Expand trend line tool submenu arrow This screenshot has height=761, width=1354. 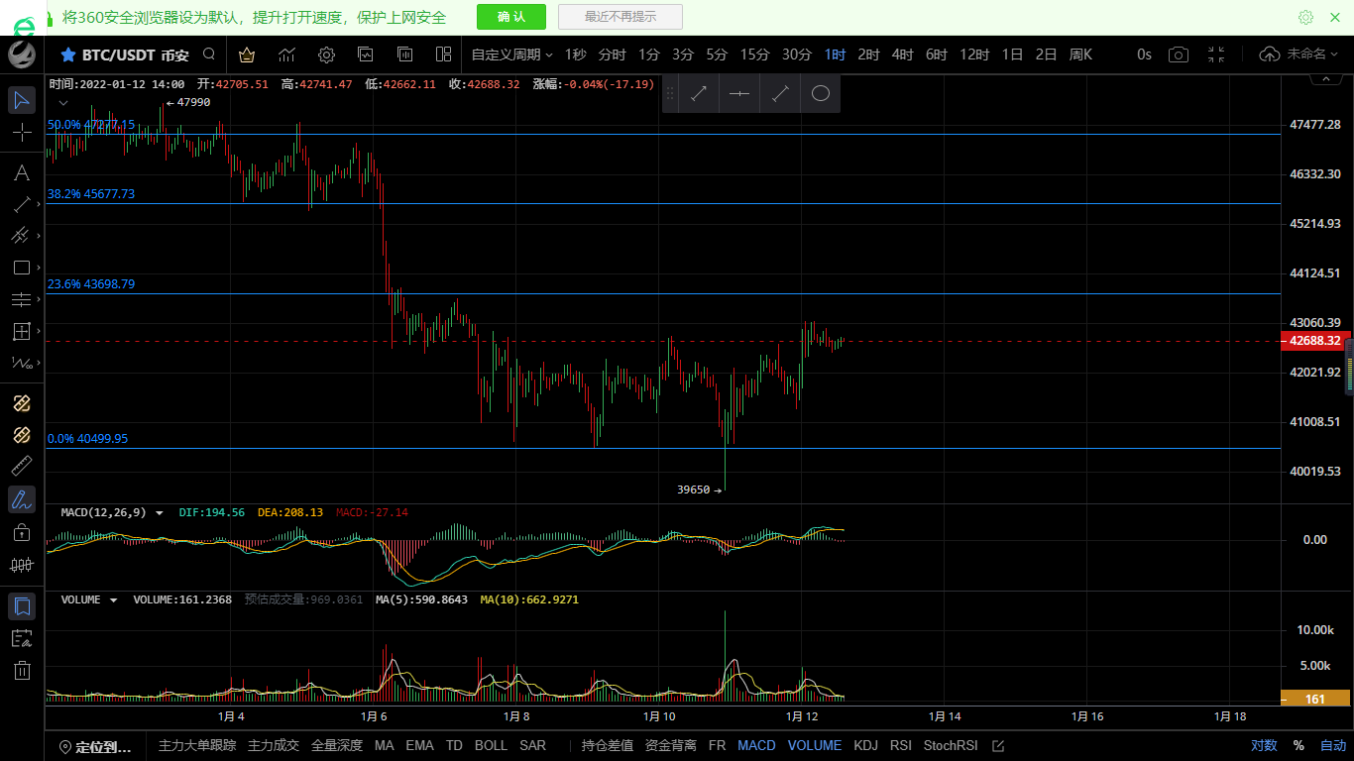click(x=39, y=205)
